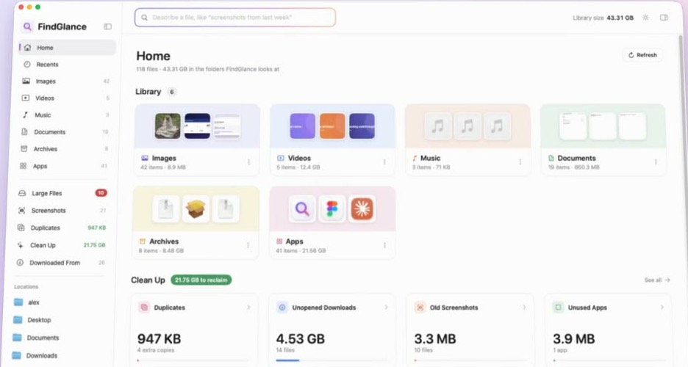
Task: Click the orange starburst app icon in Apps card
Action: pos(362,209)
